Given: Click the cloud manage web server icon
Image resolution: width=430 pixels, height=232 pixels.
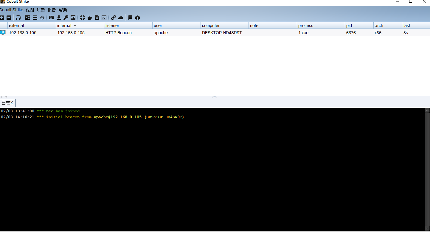Looking at the screenshot, I should pyautogui.click(x=121, y=18).
